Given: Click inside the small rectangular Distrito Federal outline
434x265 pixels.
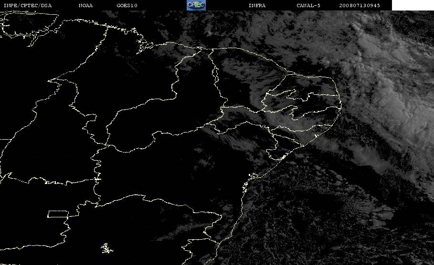Looking at the screenshot, I should 58,214.
